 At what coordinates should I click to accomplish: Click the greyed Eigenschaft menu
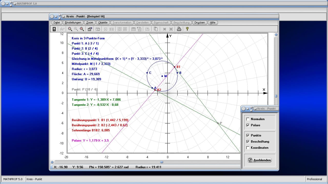click(x=161, y=22)
